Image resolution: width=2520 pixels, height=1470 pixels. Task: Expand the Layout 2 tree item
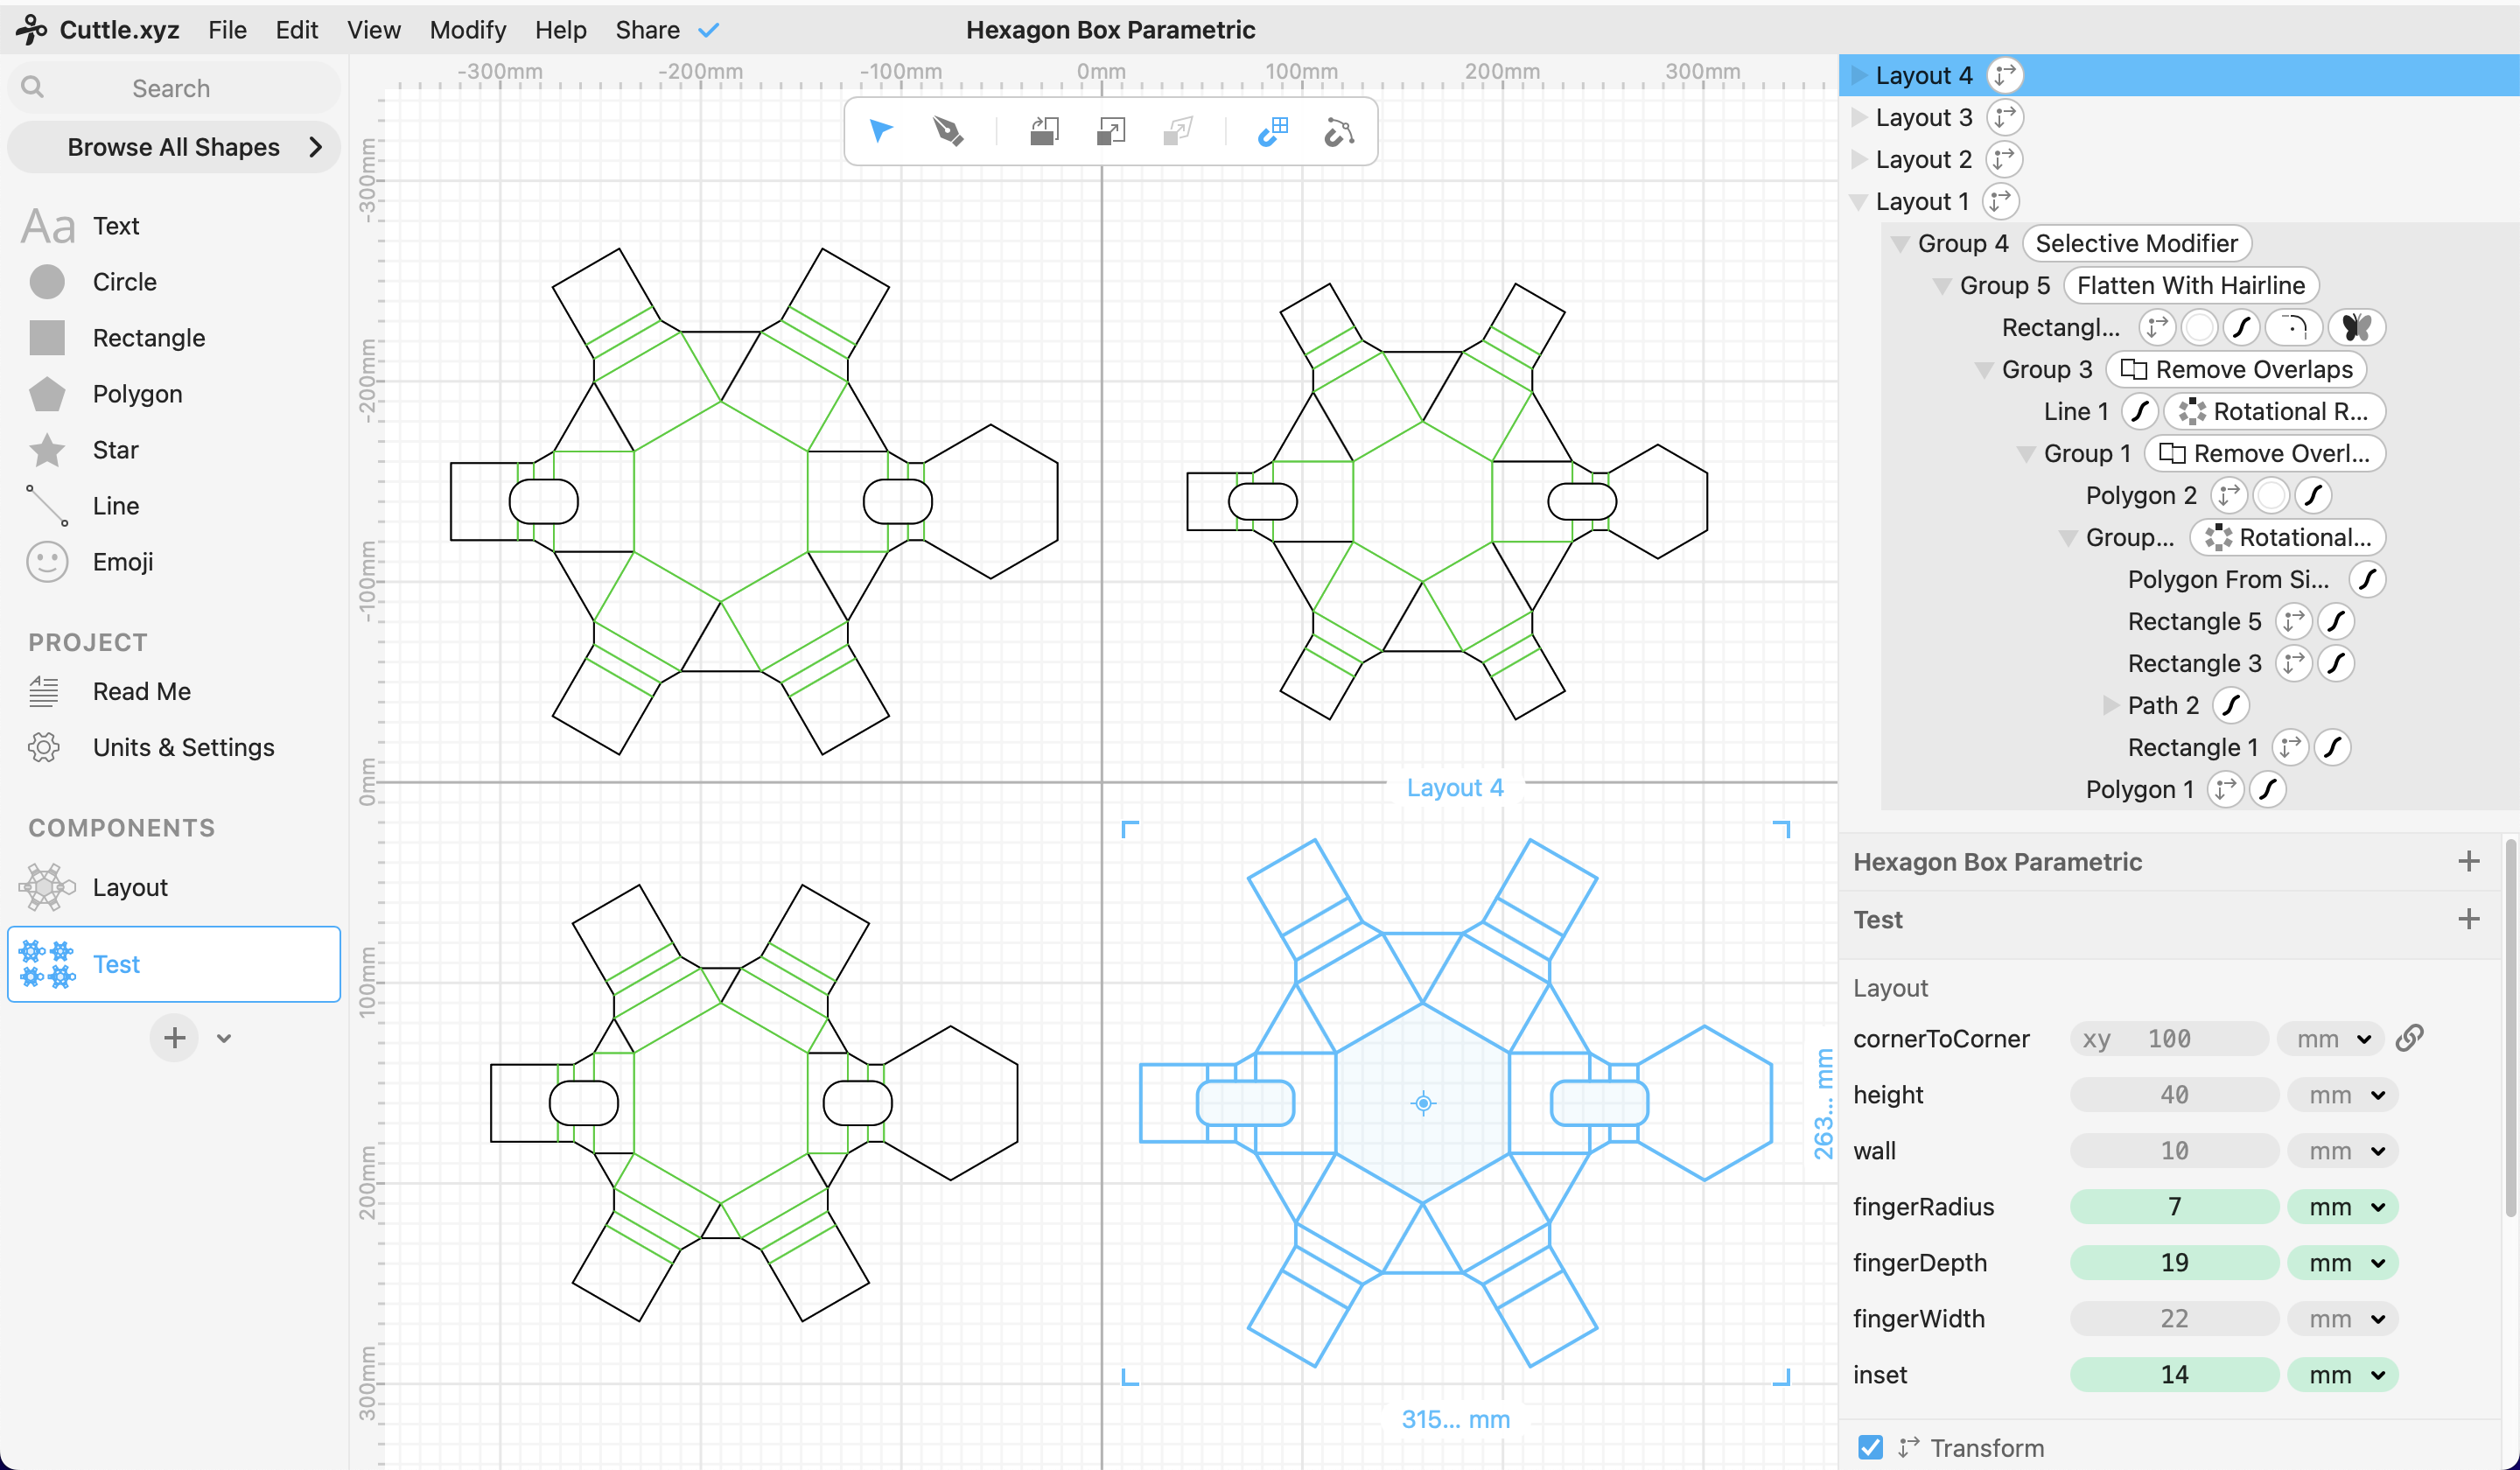[x=1859, y=159]
